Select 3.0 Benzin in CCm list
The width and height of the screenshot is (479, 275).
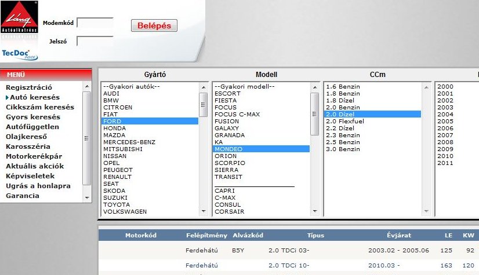(x=372, y=149)
